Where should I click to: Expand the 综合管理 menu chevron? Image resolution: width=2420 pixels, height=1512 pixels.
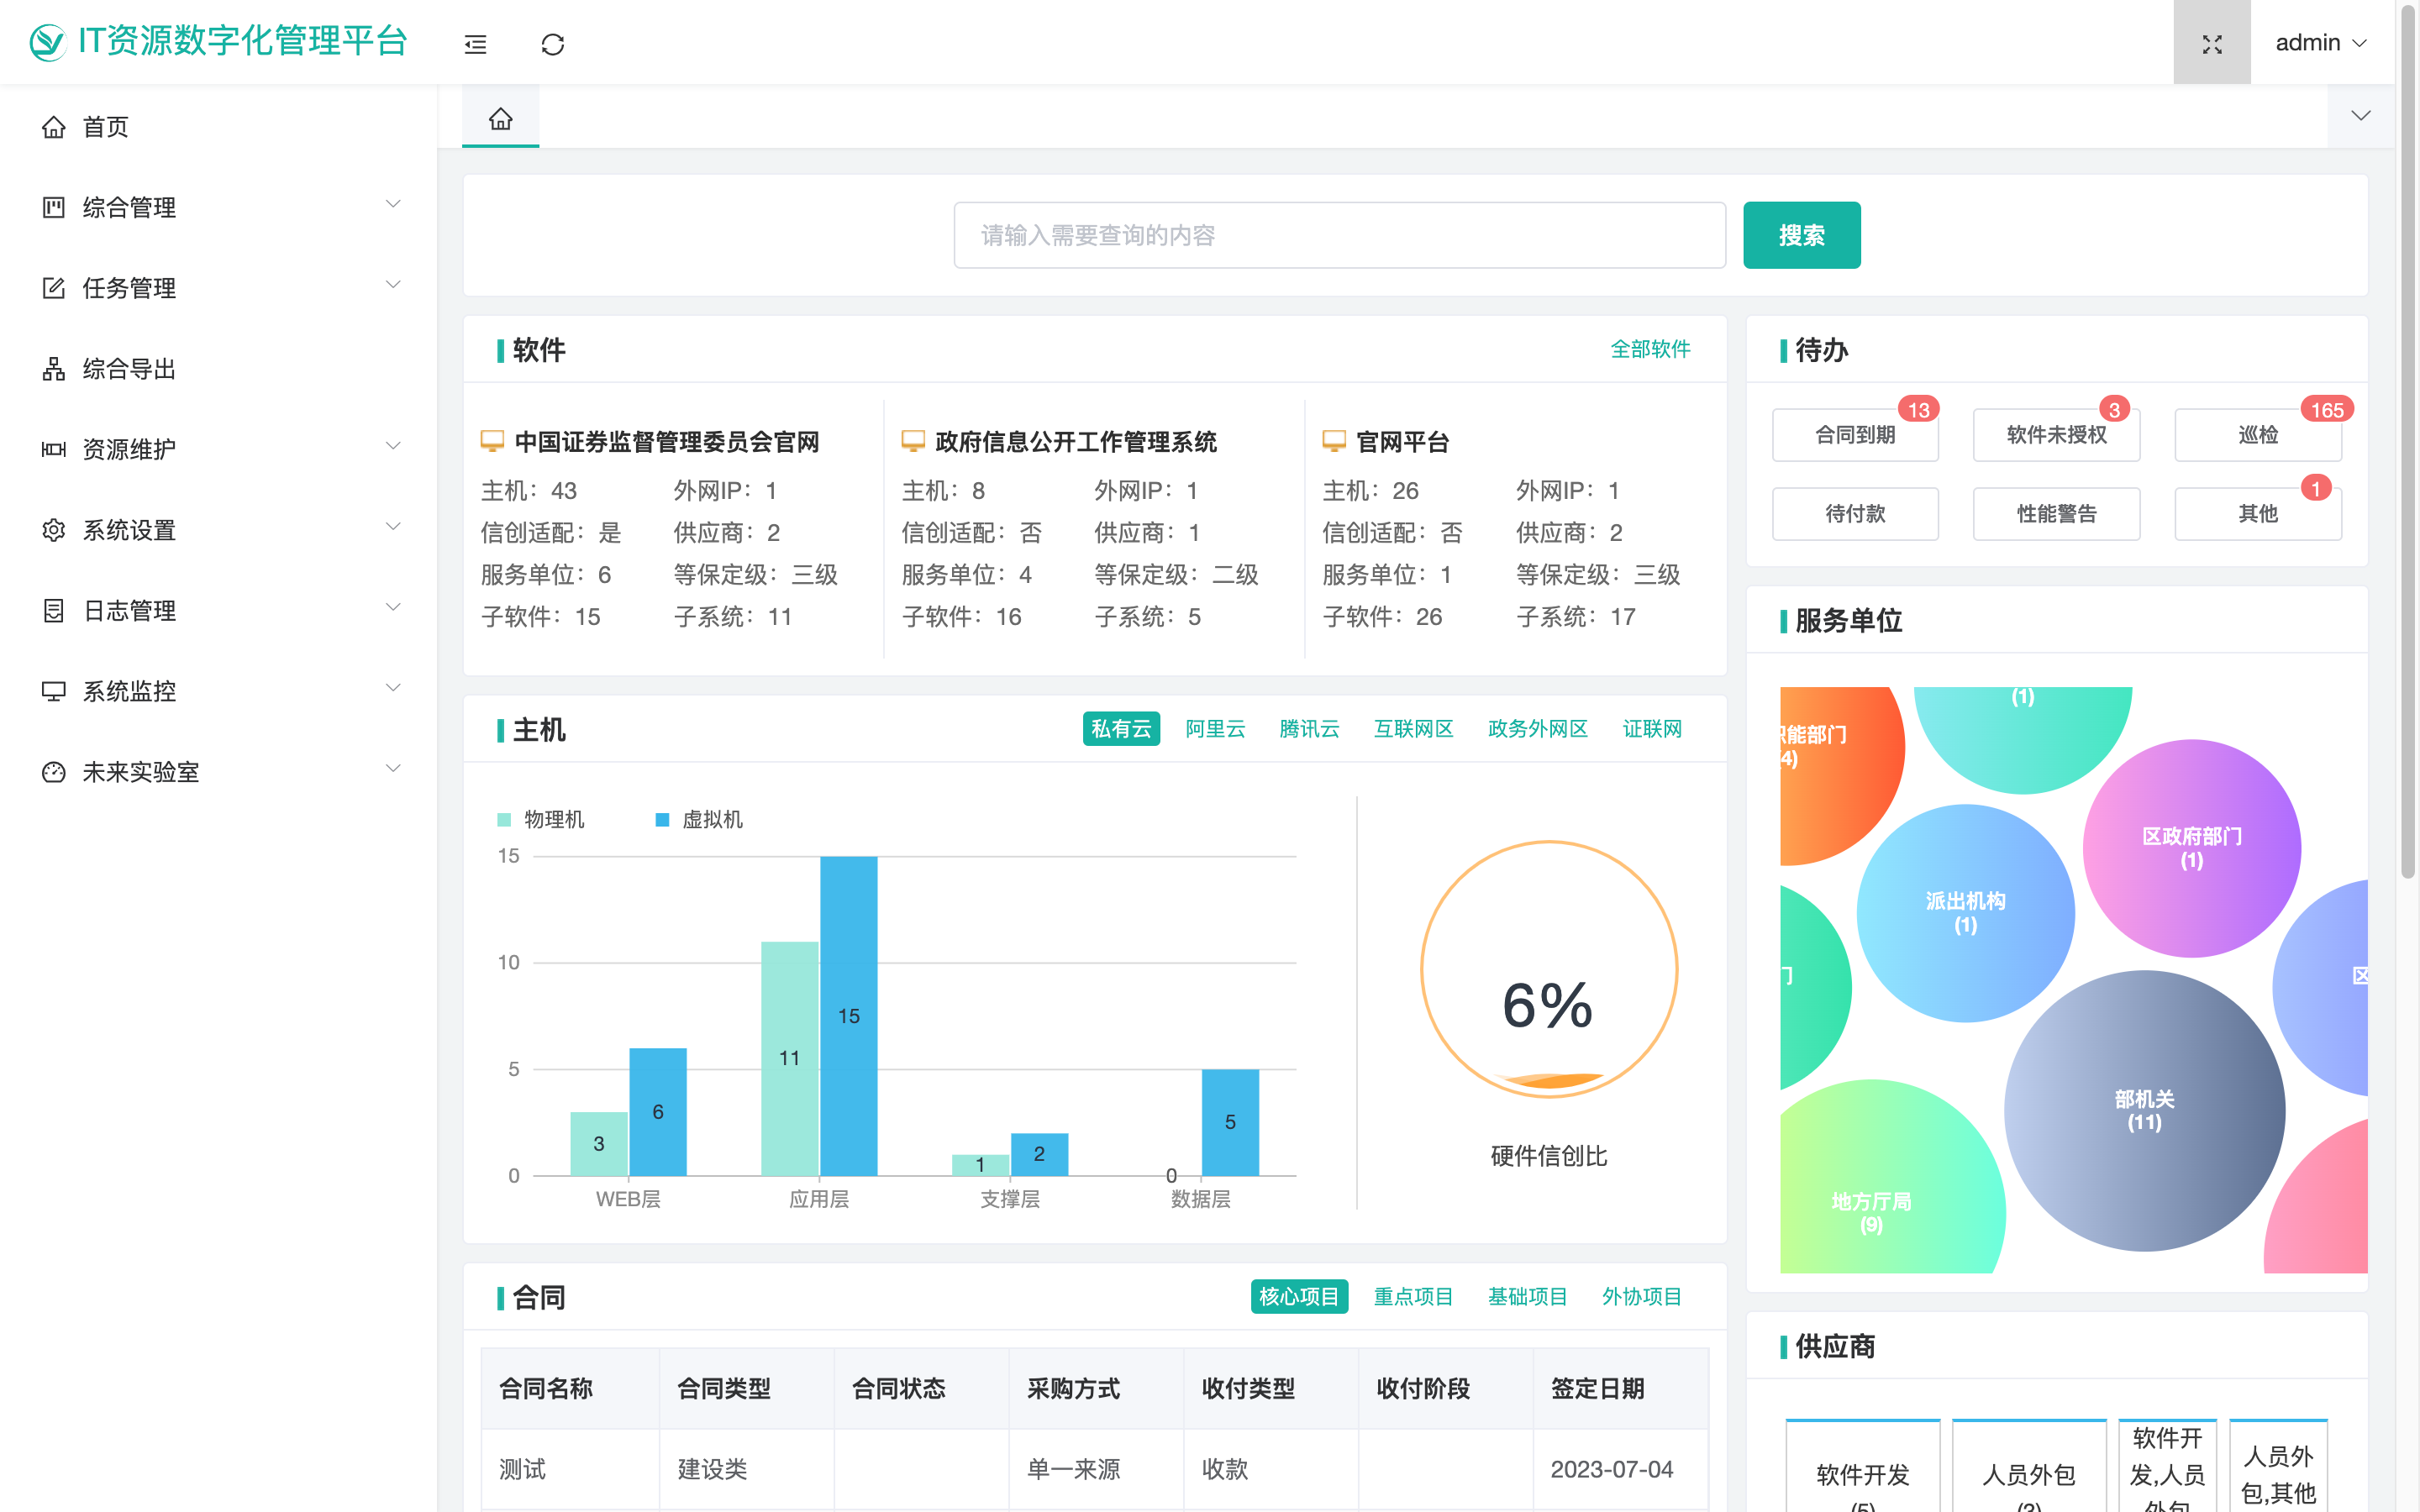tap(393, 204)
